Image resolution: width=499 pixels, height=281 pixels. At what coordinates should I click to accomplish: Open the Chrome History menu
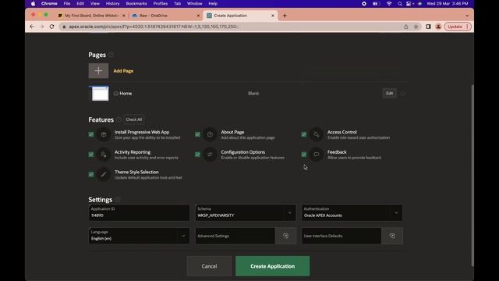click(x=112, y=3)
